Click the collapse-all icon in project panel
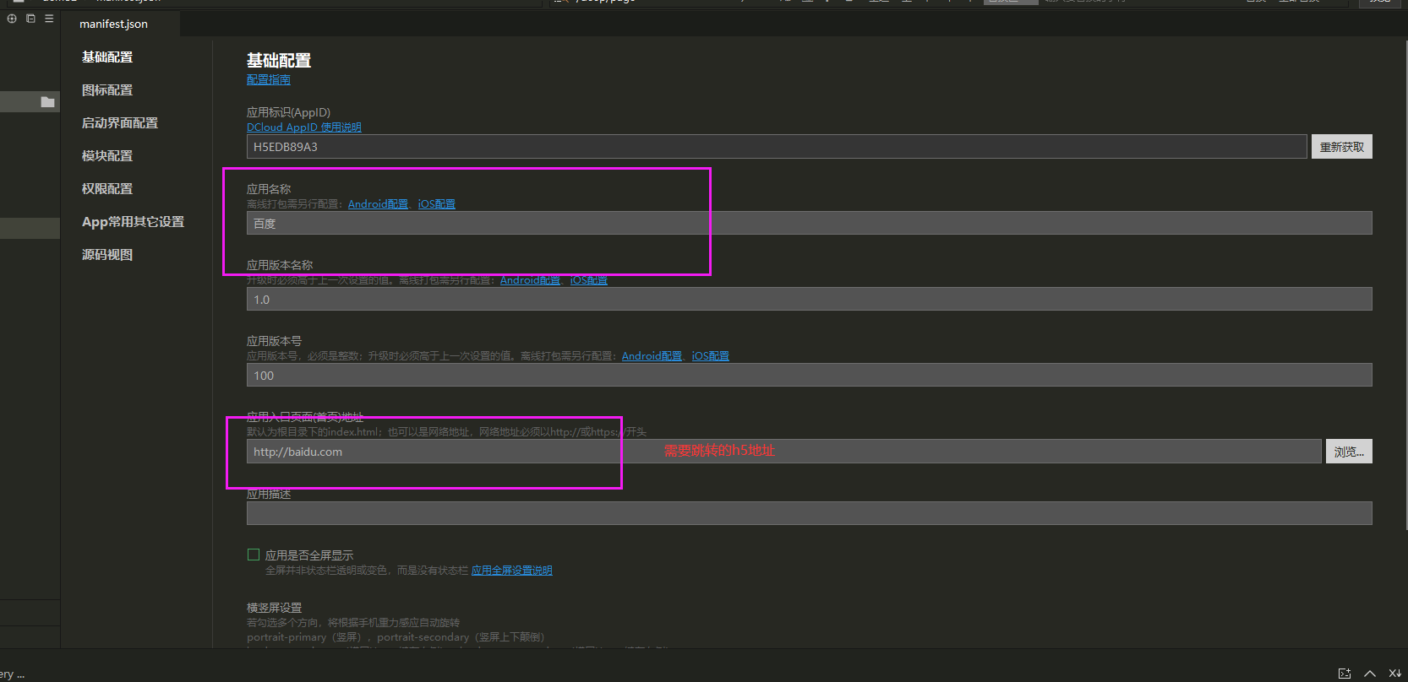The width and height of the screenshot is (1408, 682). pos(30,19)
